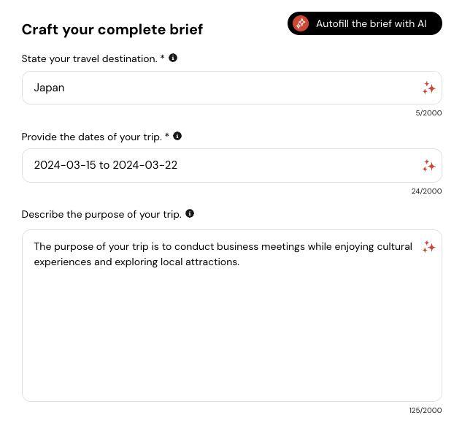Show info icon next to trip dates label
This screenshot has width=462, height=423.
[177, 136]
